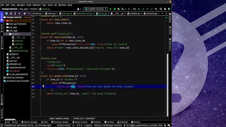
Task: Click sub_app breadcrumb in navigation bar
Action: [23, 9]
